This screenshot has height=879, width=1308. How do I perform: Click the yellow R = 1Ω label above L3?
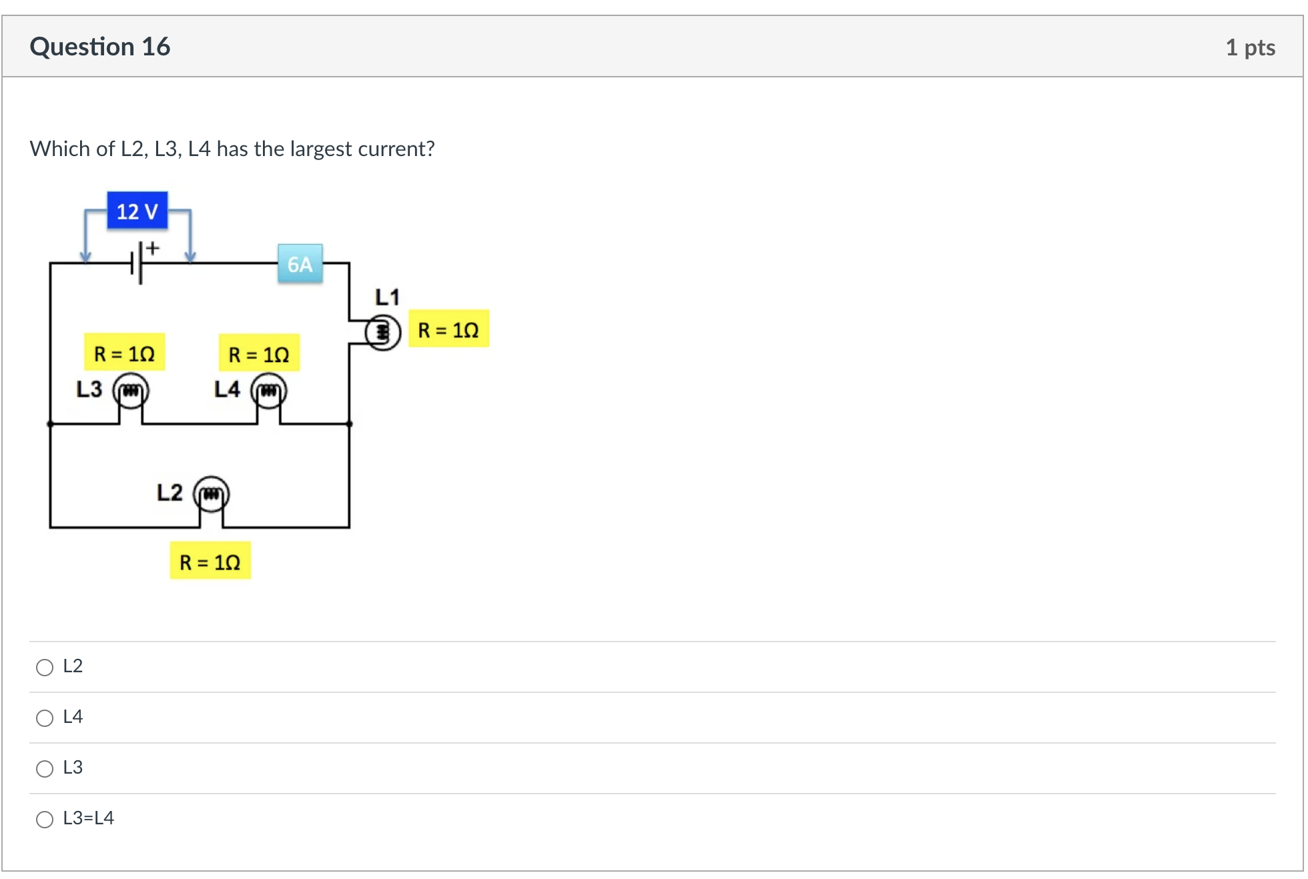pyautogui.click(x=124, y=353)
